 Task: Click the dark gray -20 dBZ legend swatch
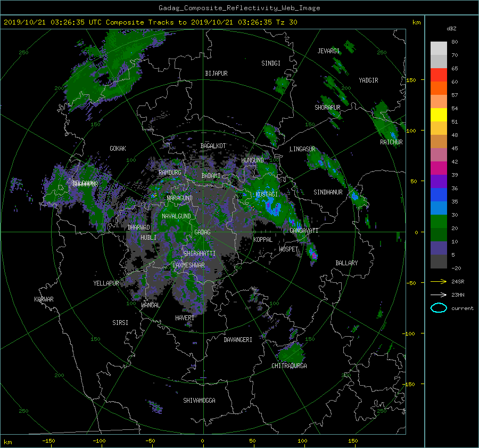pos(439,262)
